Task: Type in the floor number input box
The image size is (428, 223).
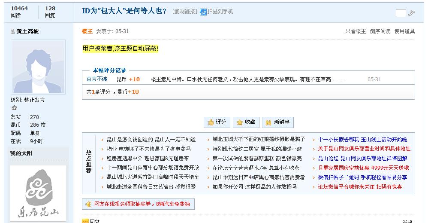Action: click(x=401, y=13)
